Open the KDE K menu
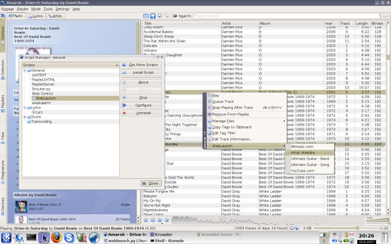Viewport: 391px width, 244px height. pyautogui.click(x=6, y=238)
